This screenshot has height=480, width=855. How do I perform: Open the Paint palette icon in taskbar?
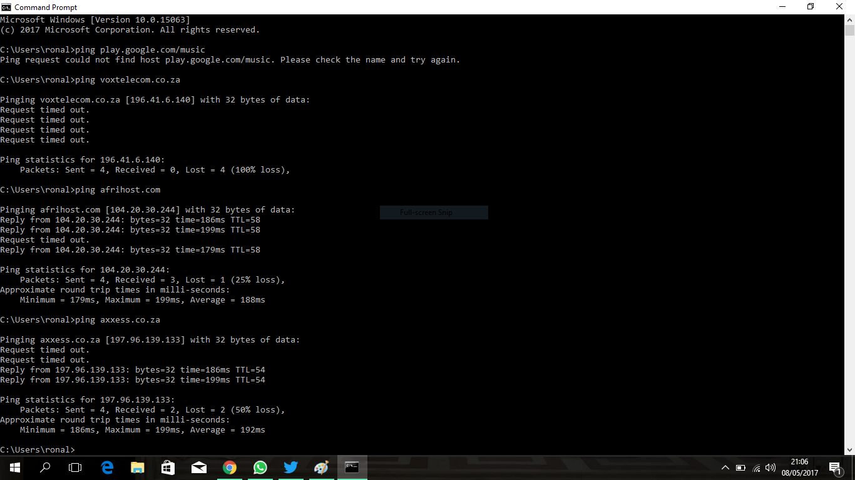click(321, 467)
